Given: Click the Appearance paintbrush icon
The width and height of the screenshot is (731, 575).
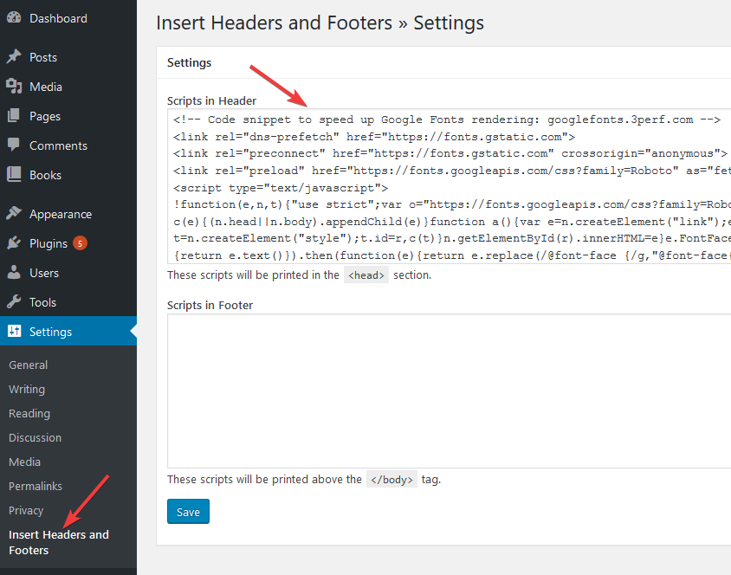Looking at the screenshot, I should tap(14, 213).
